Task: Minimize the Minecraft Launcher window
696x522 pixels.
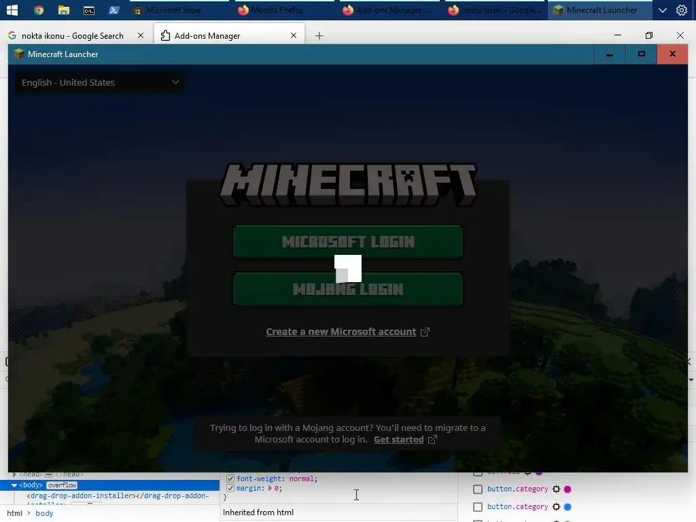Action: pos(610,54)
